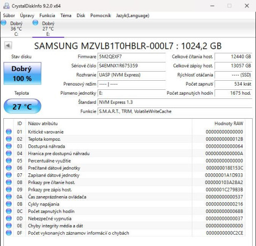The width and height of the screenshot is (256, 246).
Task: Click the serial number field S4EMNX1R675359
Action: tap(131, 66)
